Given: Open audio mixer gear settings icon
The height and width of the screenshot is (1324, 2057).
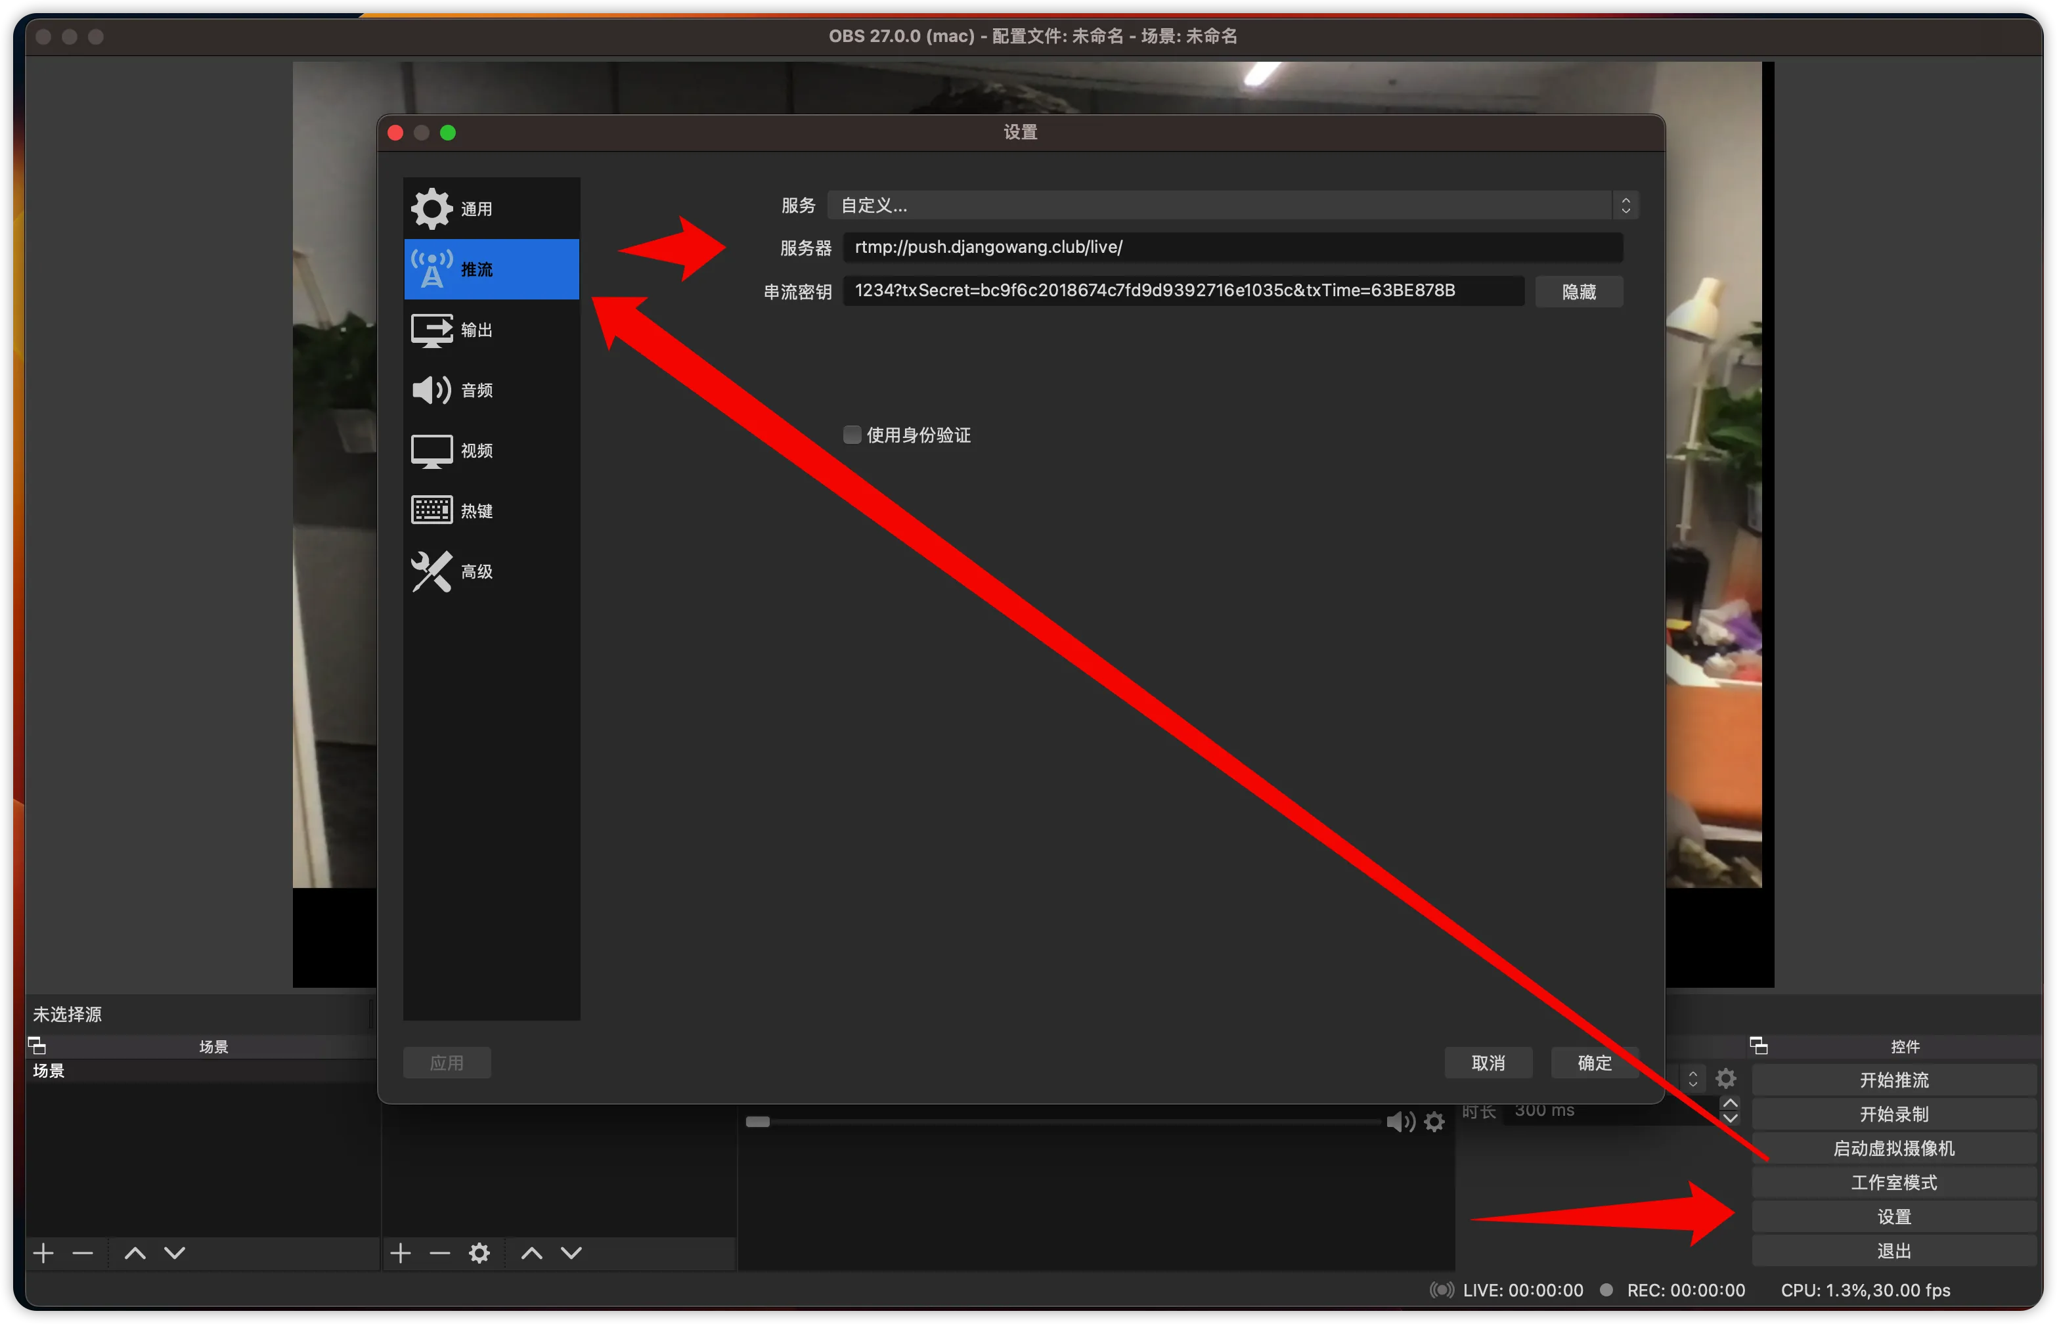Looking at the screenshot, I should (x=1434, y=1121).
